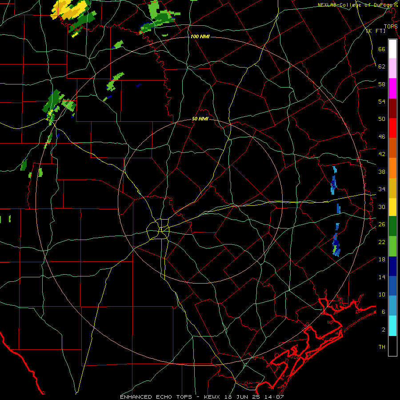This screenshot has width=400, height=400.
Task: Click the legend value '42'
Action: (382, 154)
